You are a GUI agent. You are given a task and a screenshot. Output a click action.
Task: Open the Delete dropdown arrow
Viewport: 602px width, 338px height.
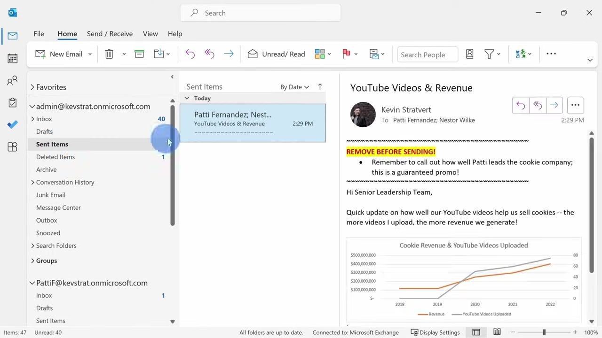pyautogui.click(x=124, y=54)
